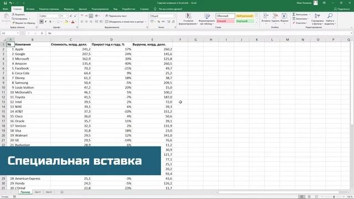354x199 pixels.
Task: Open Sort and Filter menu
Action: 317,19
